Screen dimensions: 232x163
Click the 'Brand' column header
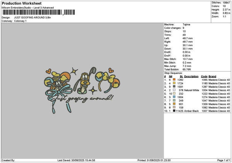click(212, 77)
